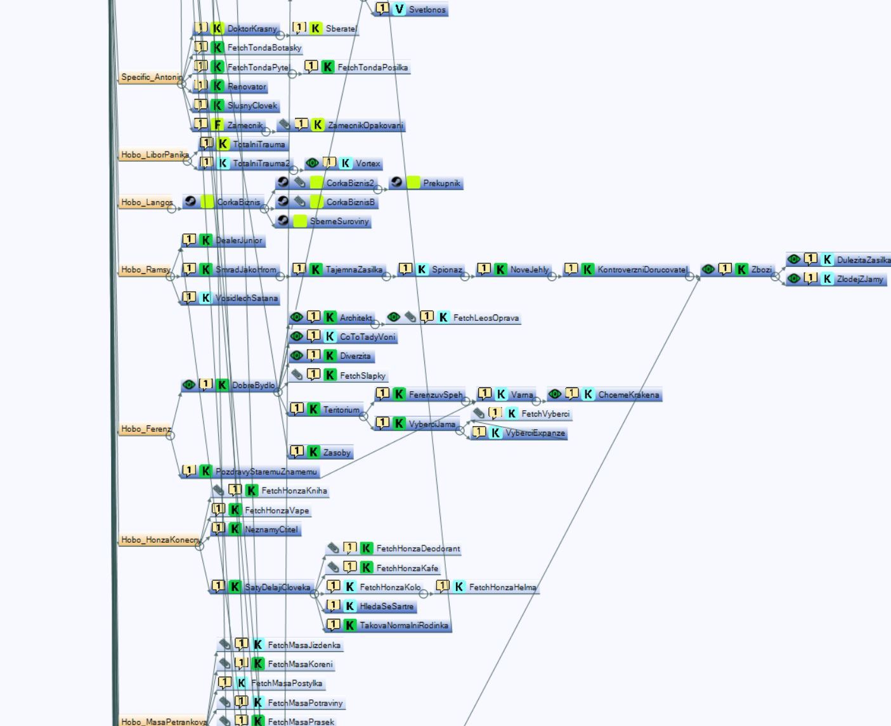Screen dimensions: 891x726
Task: Toggle the eye icon on the Vortex node
Action: pos(312,163)
